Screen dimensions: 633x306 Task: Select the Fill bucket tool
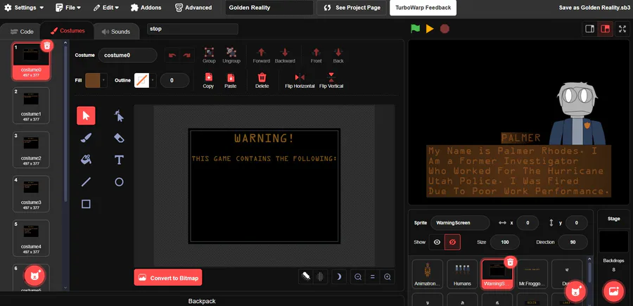click(x=86, y=160)
